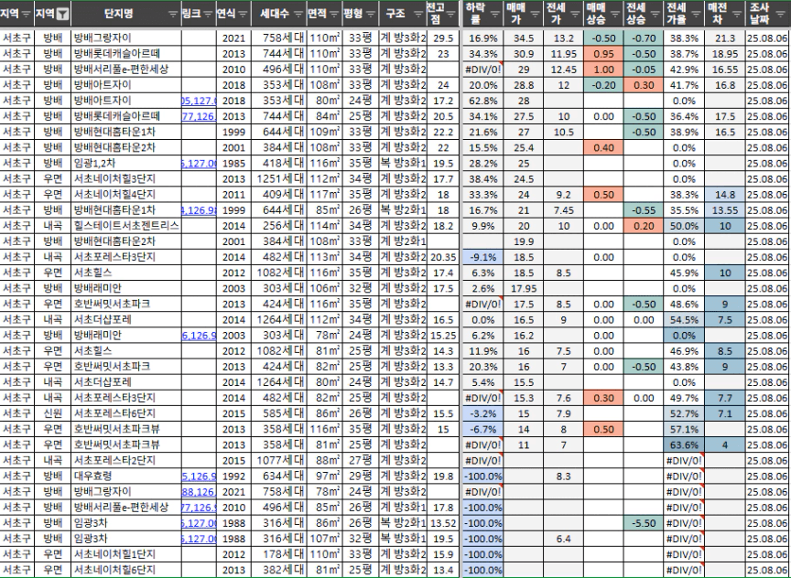The image size is (791, 578).
Task: Click the year cell 1985
Action: pos(233,164)
